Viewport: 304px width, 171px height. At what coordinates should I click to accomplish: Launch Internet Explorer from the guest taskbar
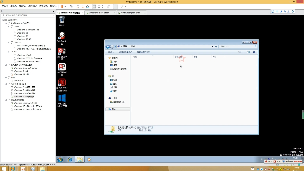point(70,159)
